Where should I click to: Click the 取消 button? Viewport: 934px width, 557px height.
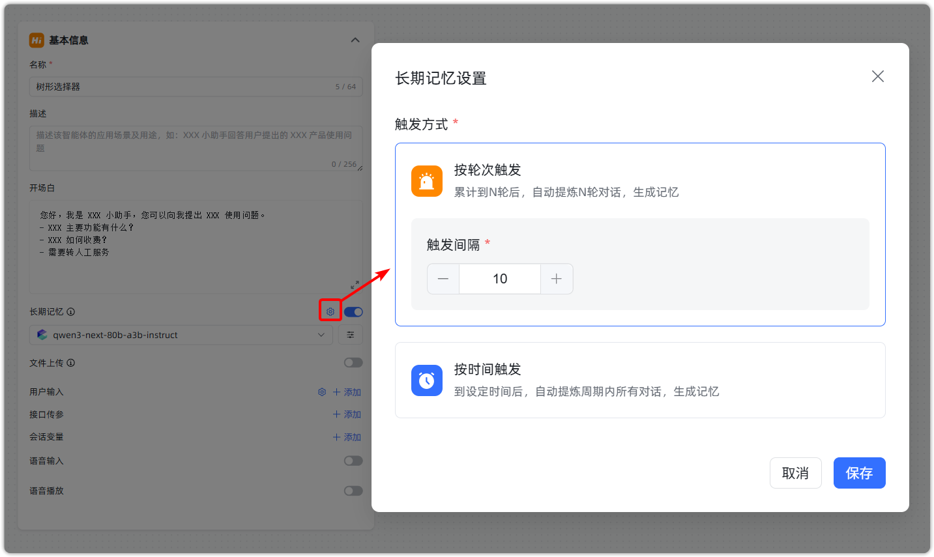[x=795, y=473]
